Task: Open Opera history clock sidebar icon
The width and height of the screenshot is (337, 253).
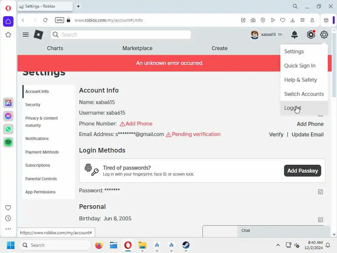Action: tap(8, 218)
